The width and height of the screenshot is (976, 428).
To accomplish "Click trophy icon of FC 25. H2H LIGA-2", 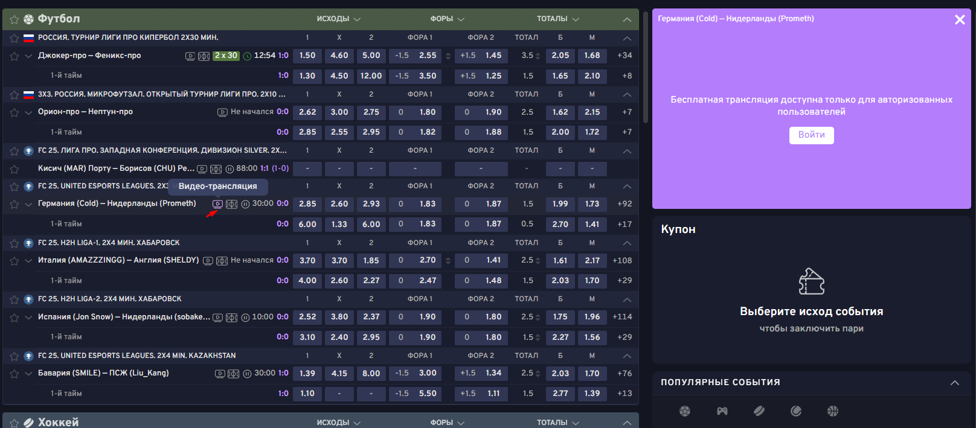I will [x=28, y=299].
